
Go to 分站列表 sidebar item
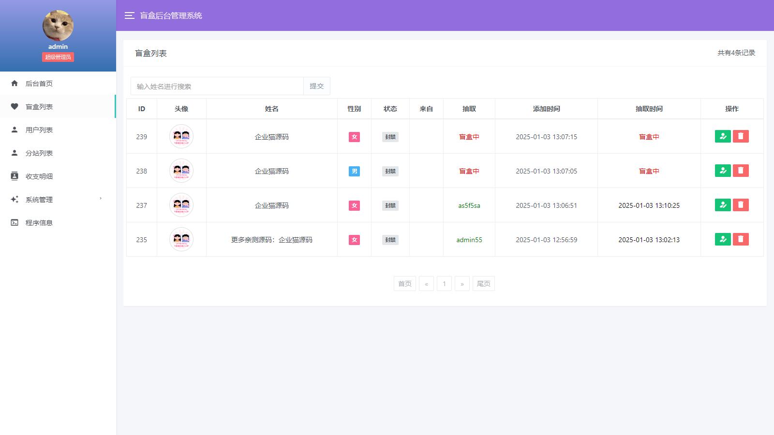(39, 153)
